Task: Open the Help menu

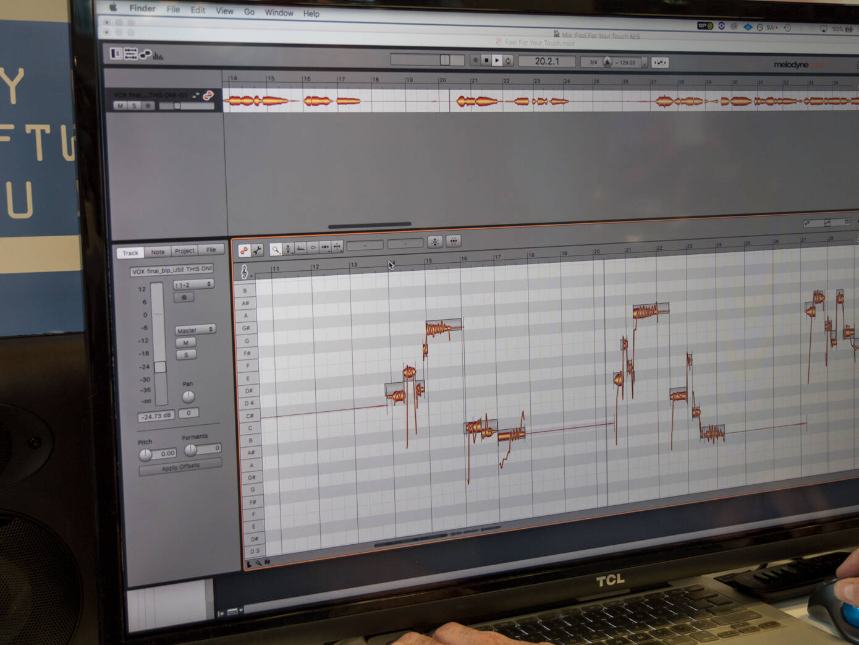Action: click(x=311, y=13)
